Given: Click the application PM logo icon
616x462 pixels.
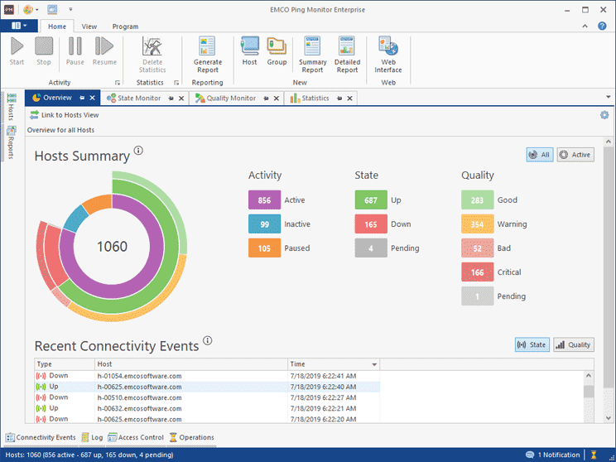Looking at the screenshot, I should 8,10.
